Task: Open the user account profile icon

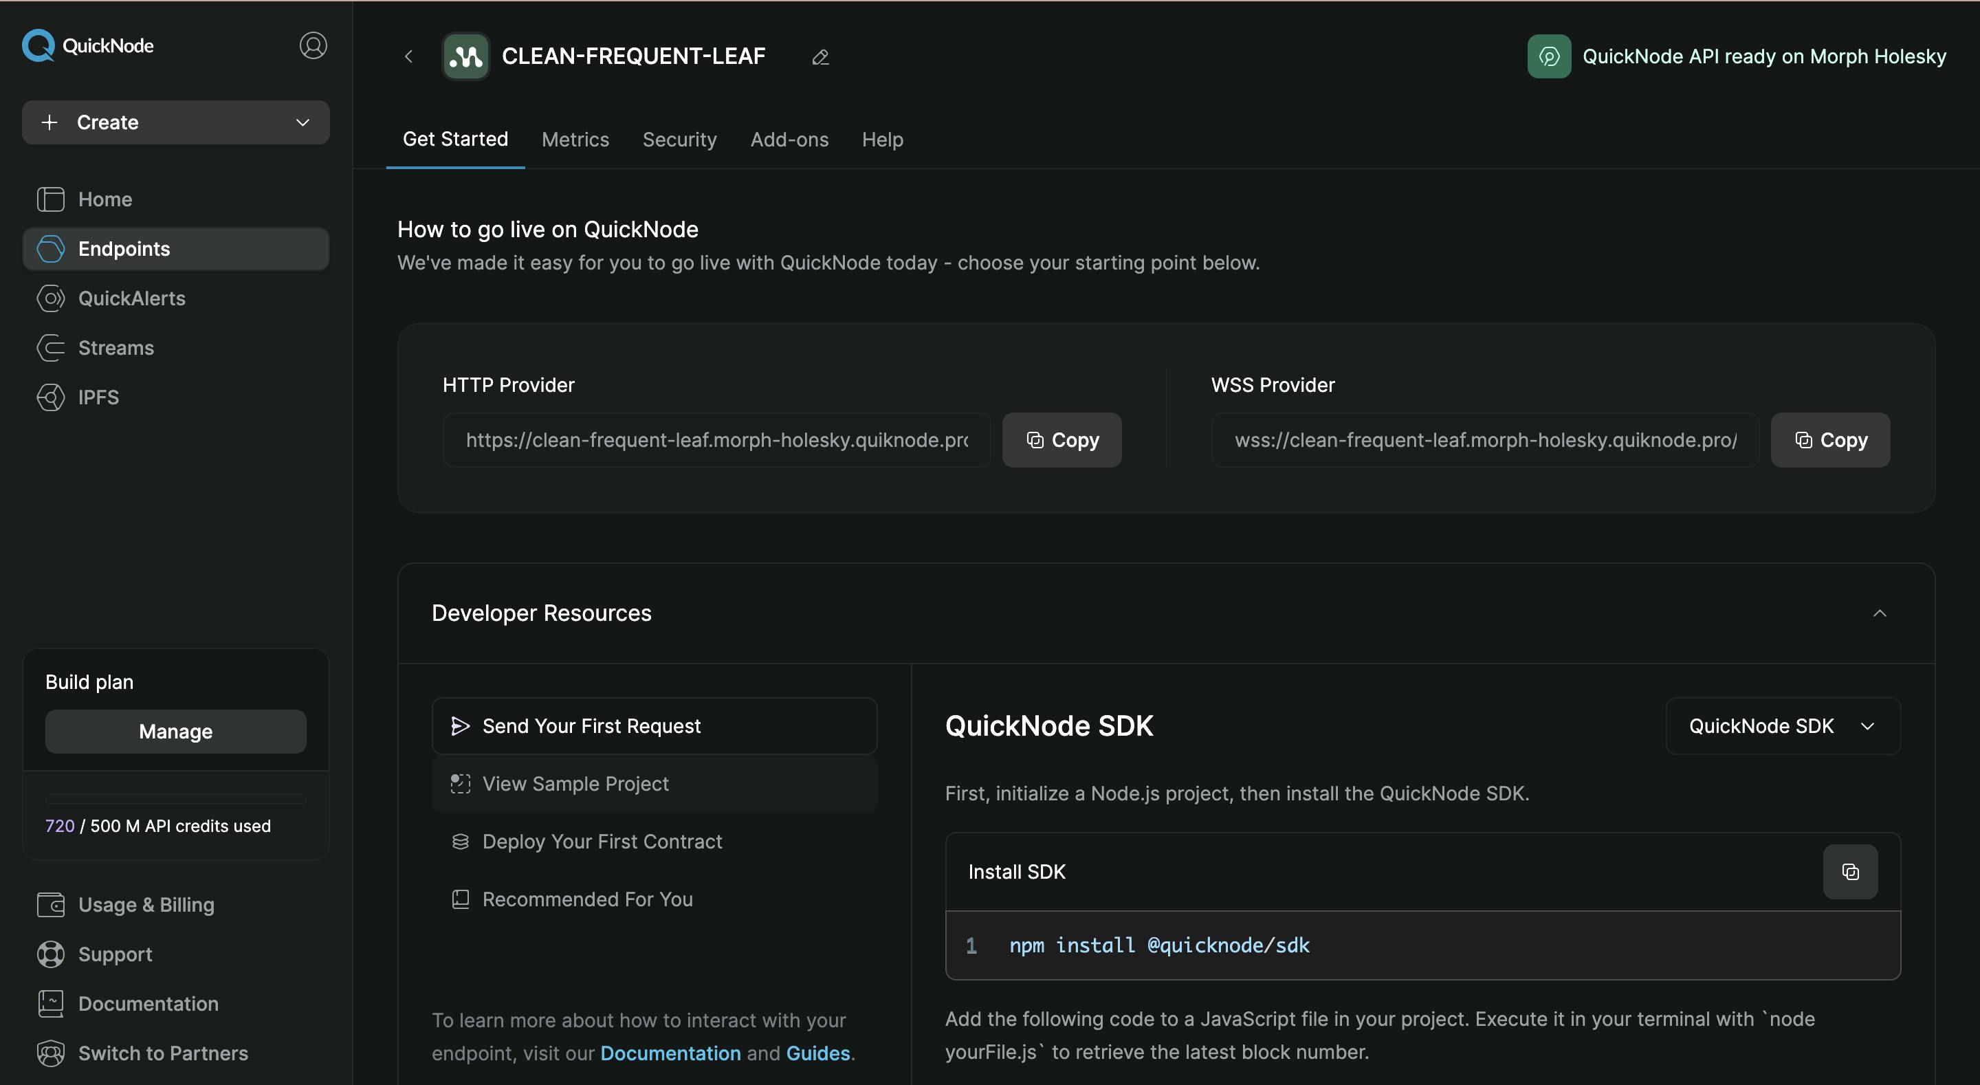Action: pos(313,45)
